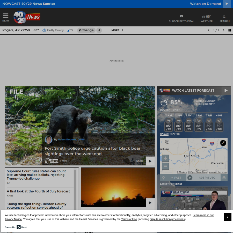The image size is (233, 233).
Task: Open Benton County veterans story
Action: point(37,206)
